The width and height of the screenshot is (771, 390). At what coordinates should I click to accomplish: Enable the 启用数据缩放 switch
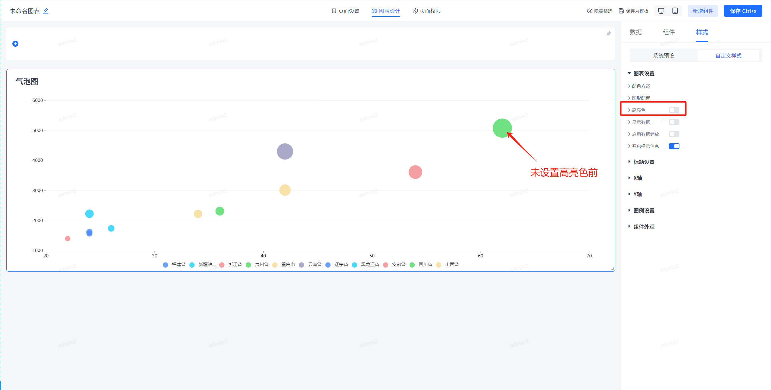click(674, 134)
